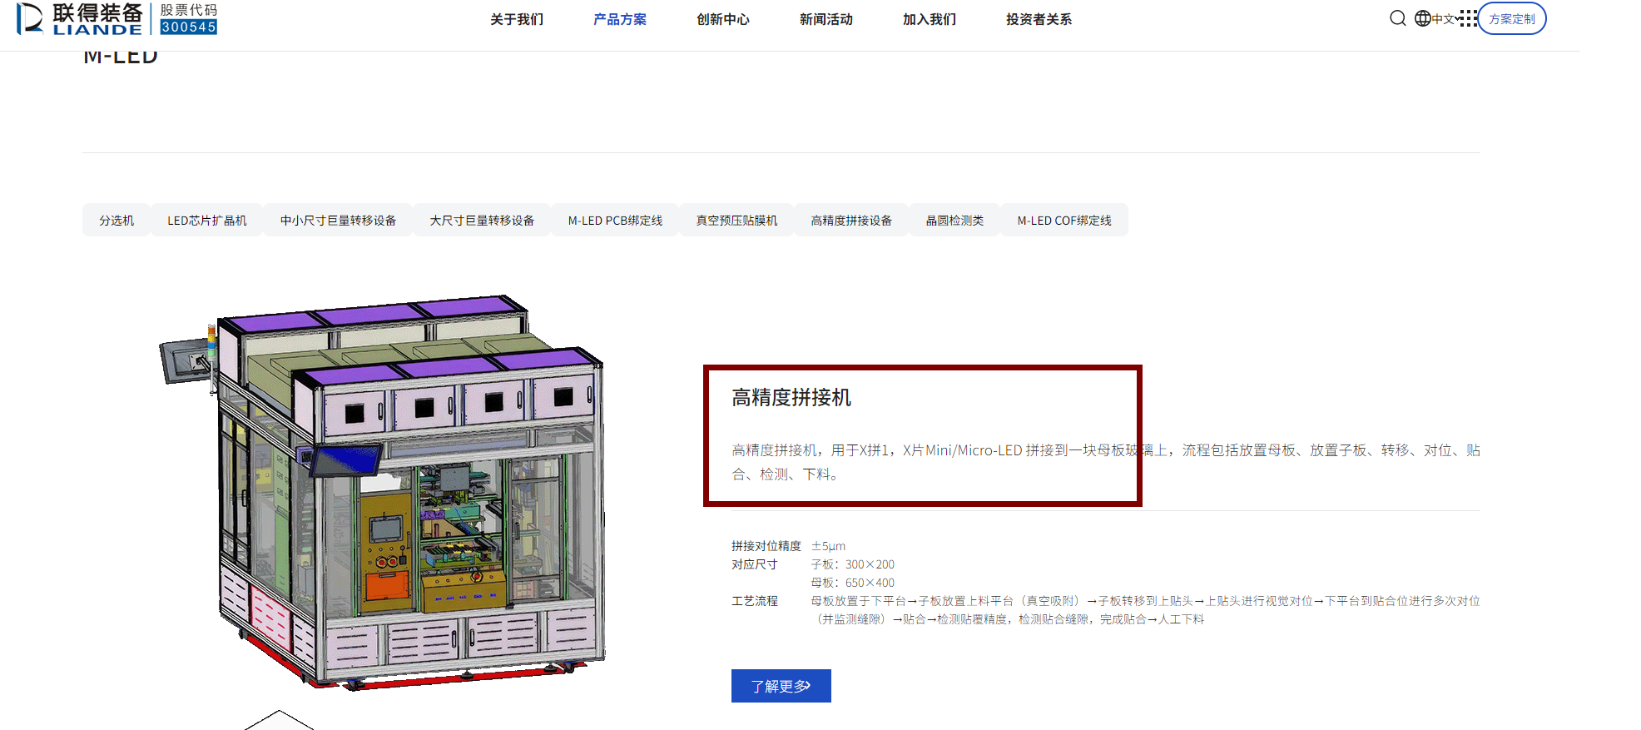This screenshot has height=730, width=1641.
Task: Open the 晶圆检测类 tab
Action: pyautogui.click(x=954, y=220)
